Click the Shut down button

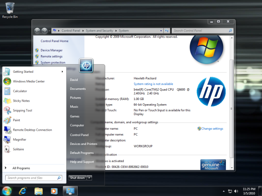coord(77,178)
